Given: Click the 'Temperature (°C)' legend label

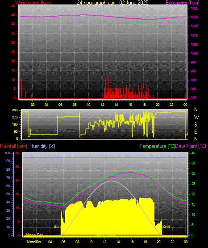Looking at the screenshot, I should click(x=157, y=146).
